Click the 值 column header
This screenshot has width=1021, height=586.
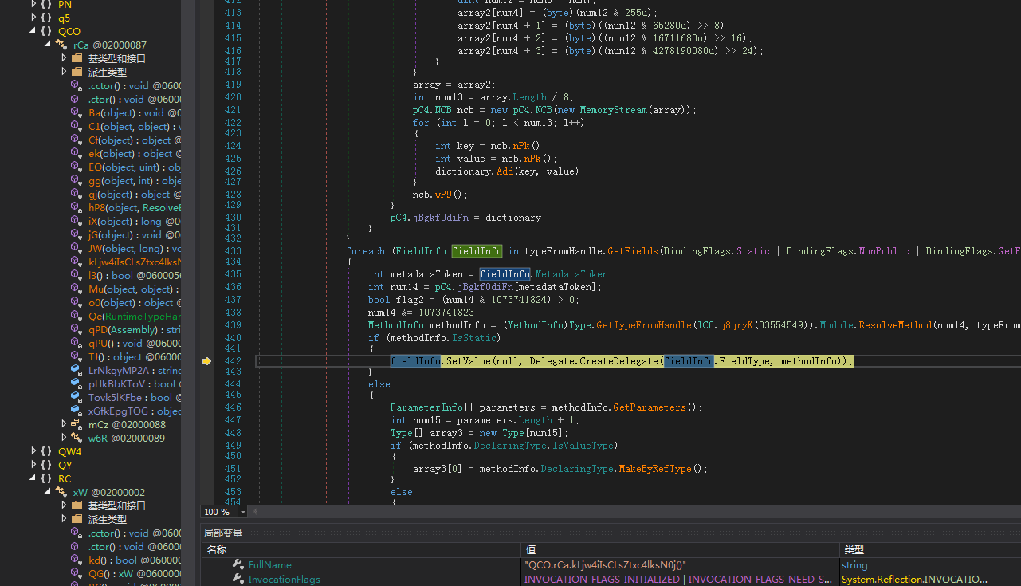(680, 550)
